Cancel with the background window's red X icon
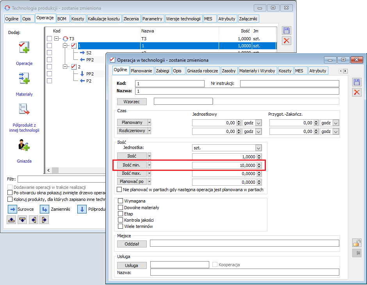The height and width of the screenshot is (285, 367). [x=287, y=41]
